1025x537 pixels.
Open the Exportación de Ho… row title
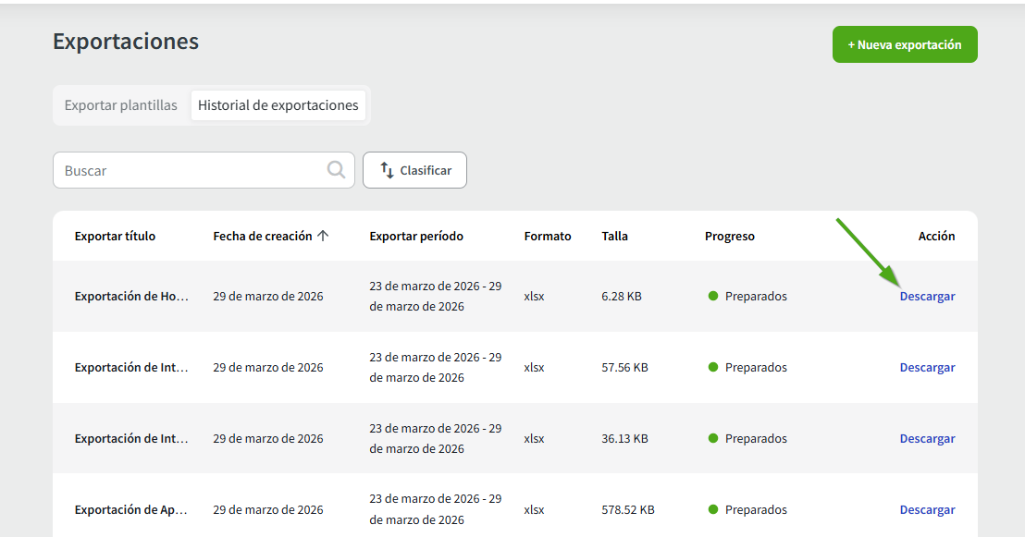click(131, 297)
